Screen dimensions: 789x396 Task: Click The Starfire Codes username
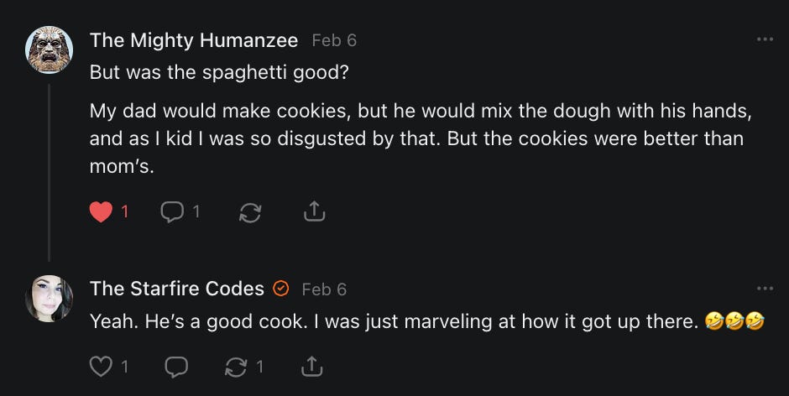point(176,289)
